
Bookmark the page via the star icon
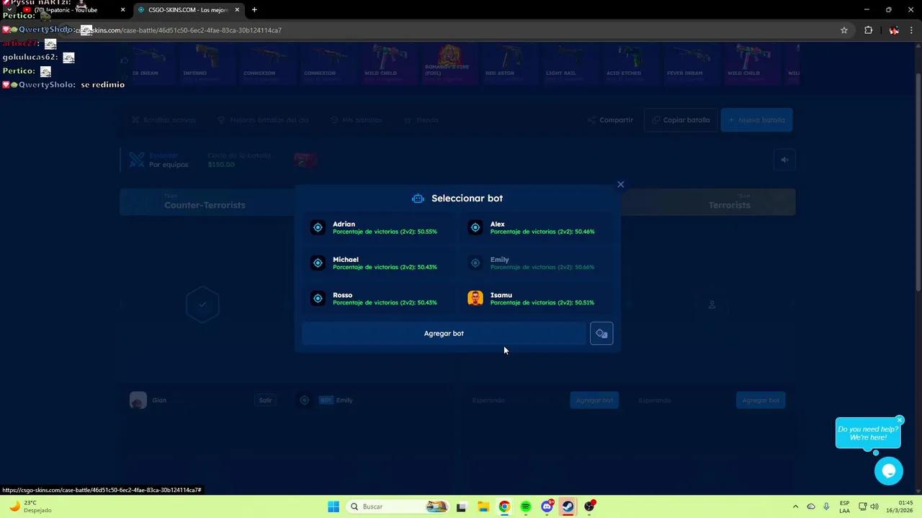pyautogui.click(x=843, y=30)
